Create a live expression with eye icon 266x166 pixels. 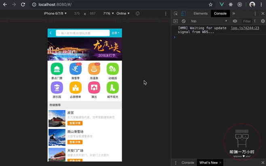tap(235, 21)
